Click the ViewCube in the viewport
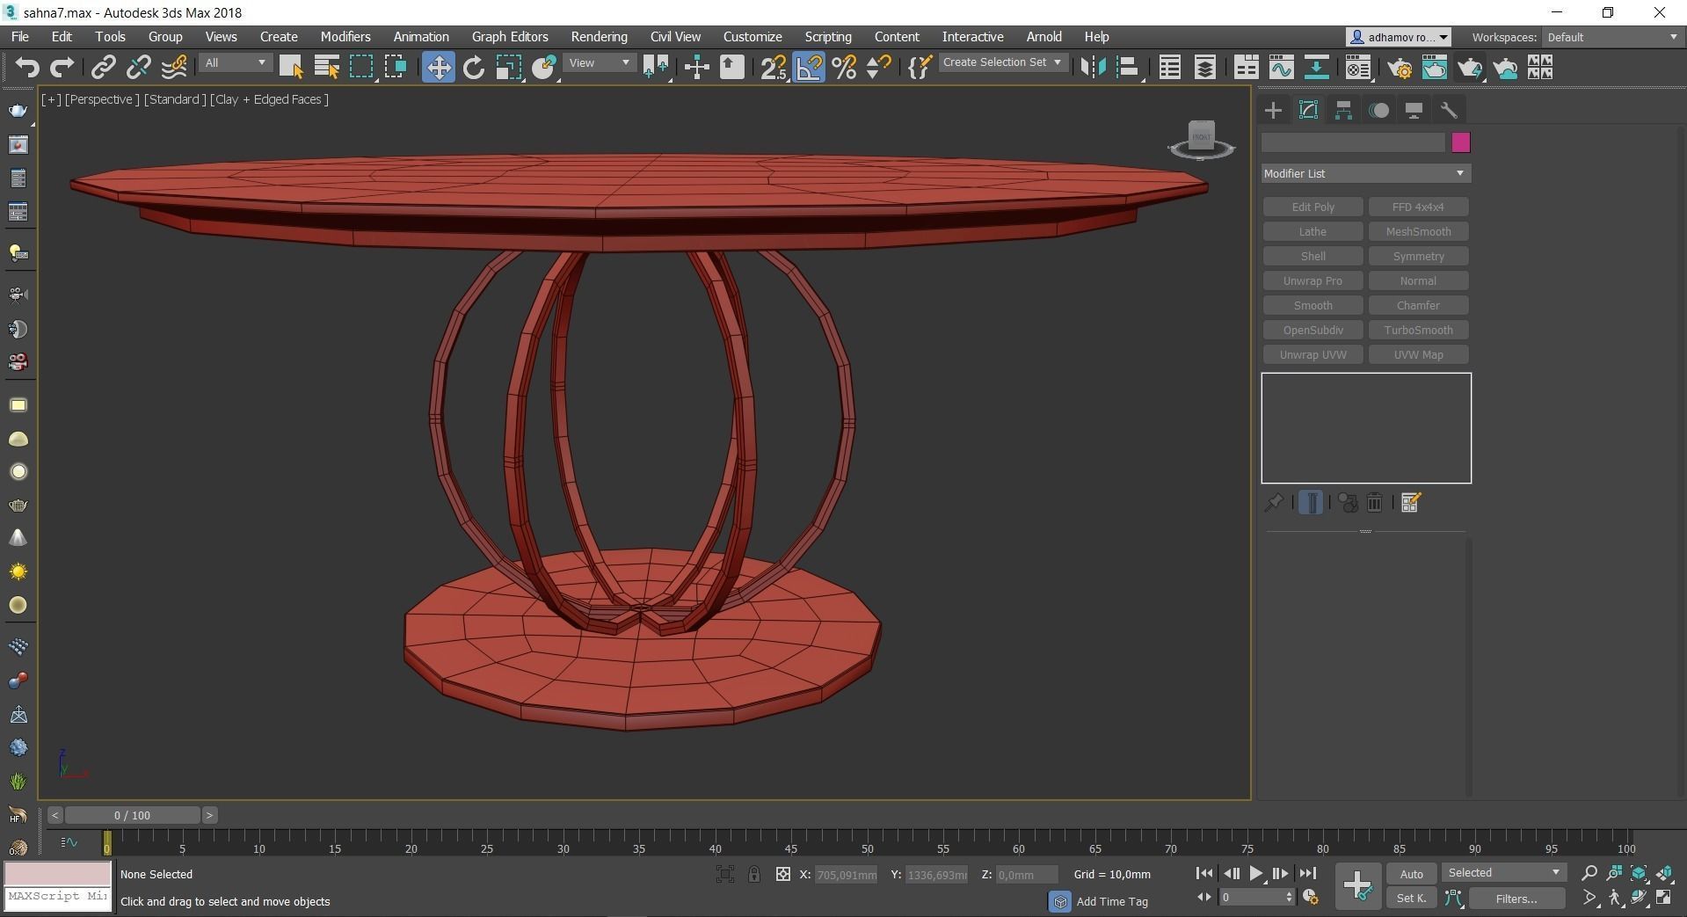This screenshot has height=917, width=1687. 1201,140
